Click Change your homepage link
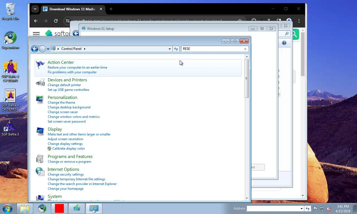 (66, 189)
